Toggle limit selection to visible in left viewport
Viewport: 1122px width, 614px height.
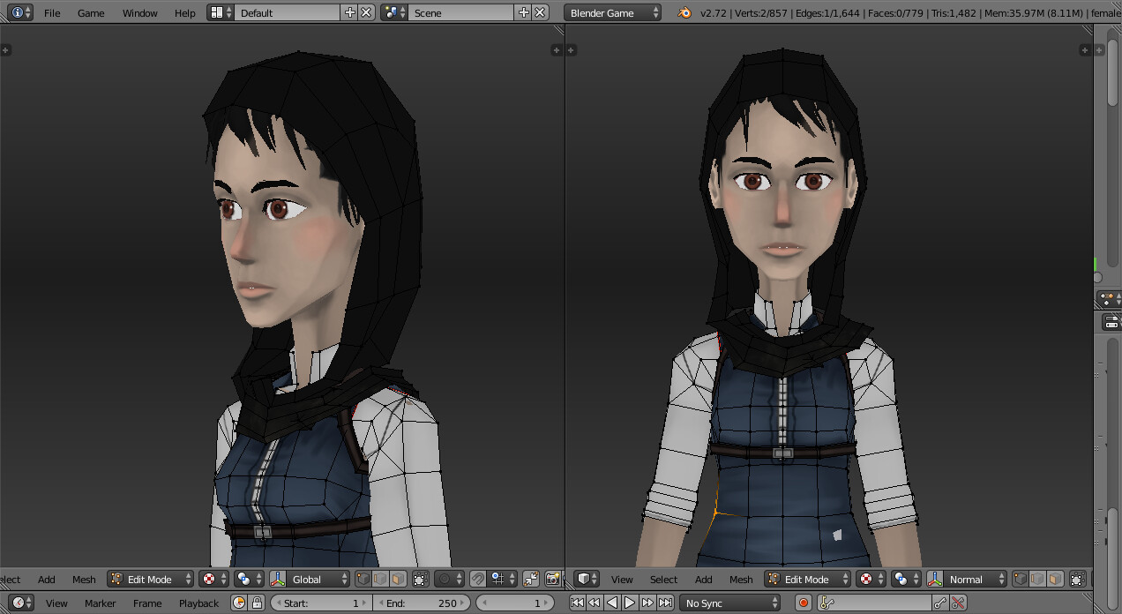[x=421, y=579]
